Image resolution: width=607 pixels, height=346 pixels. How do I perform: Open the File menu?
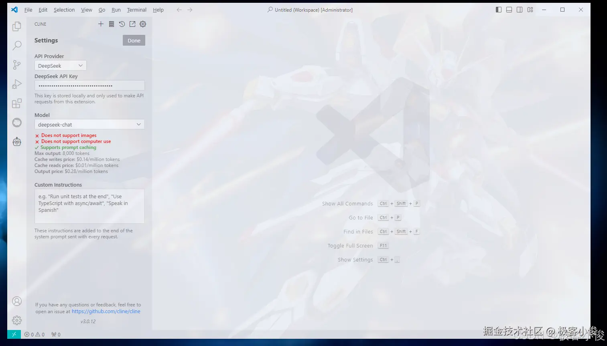click(x=28, y=10)
